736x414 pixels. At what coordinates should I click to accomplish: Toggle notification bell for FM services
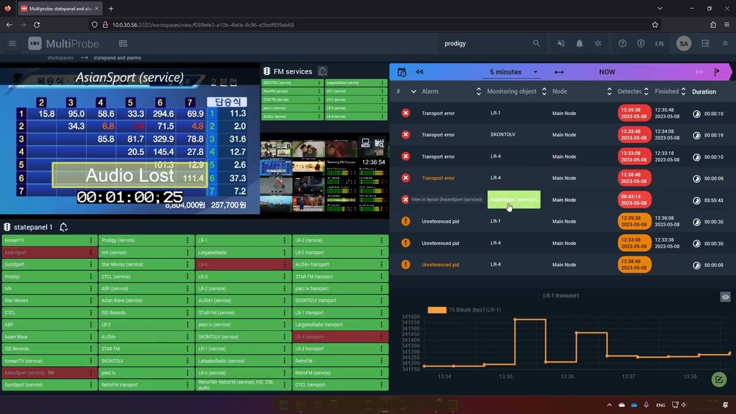coord(323,71)
